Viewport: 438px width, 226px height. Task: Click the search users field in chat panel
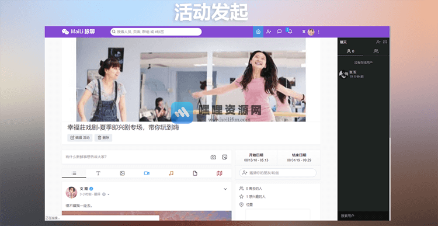pos(363,215)
